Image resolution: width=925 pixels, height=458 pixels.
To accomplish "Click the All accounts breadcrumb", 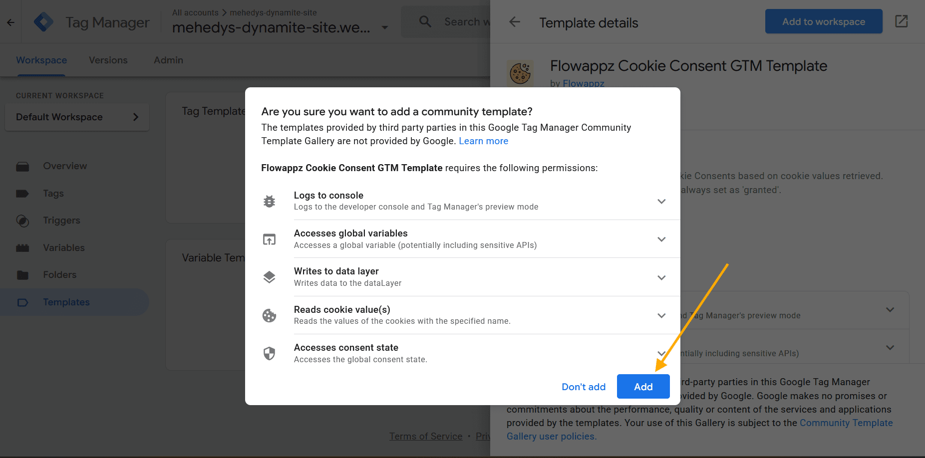I will click(195, 12).
